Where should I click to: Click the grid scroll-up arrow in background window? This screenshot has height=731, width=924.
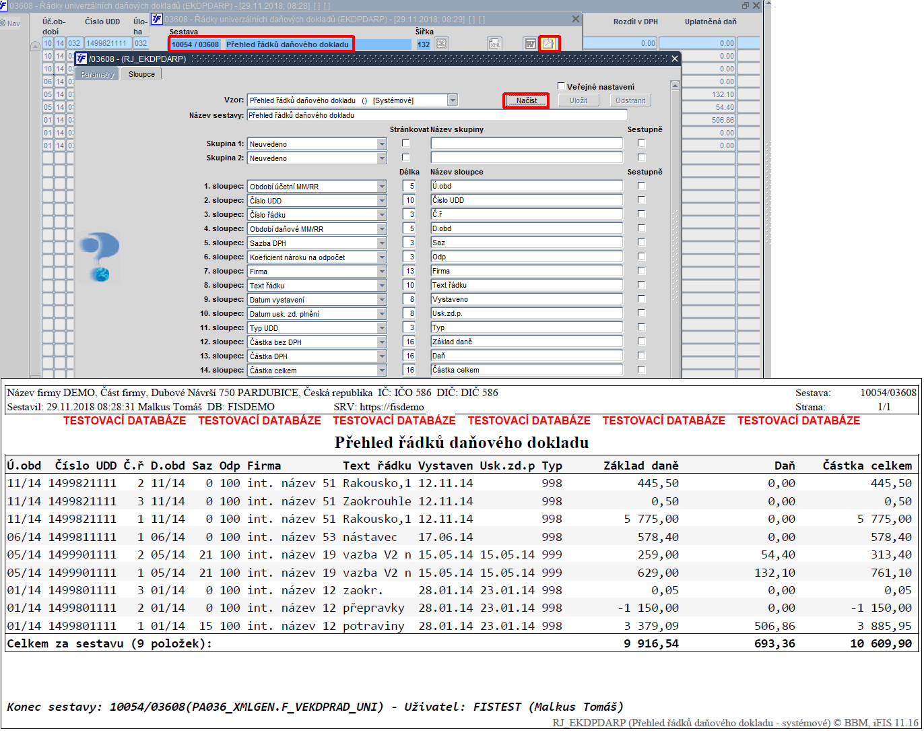tap(35, 46)
